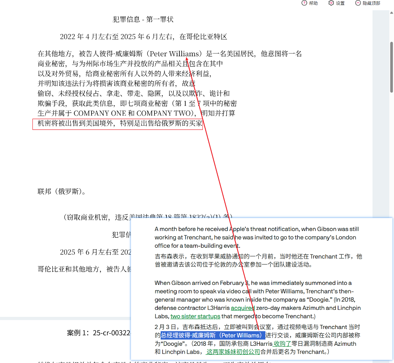The image size is (394, 363).
Task: Click the heading "犯罪信息 - 第一罪状"
Action: (143, 20)
